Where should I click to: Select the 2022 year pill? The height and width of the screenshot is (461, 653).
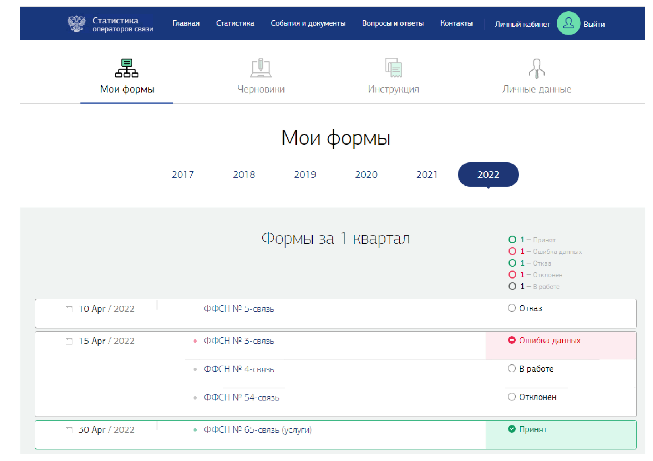(488, 175)
